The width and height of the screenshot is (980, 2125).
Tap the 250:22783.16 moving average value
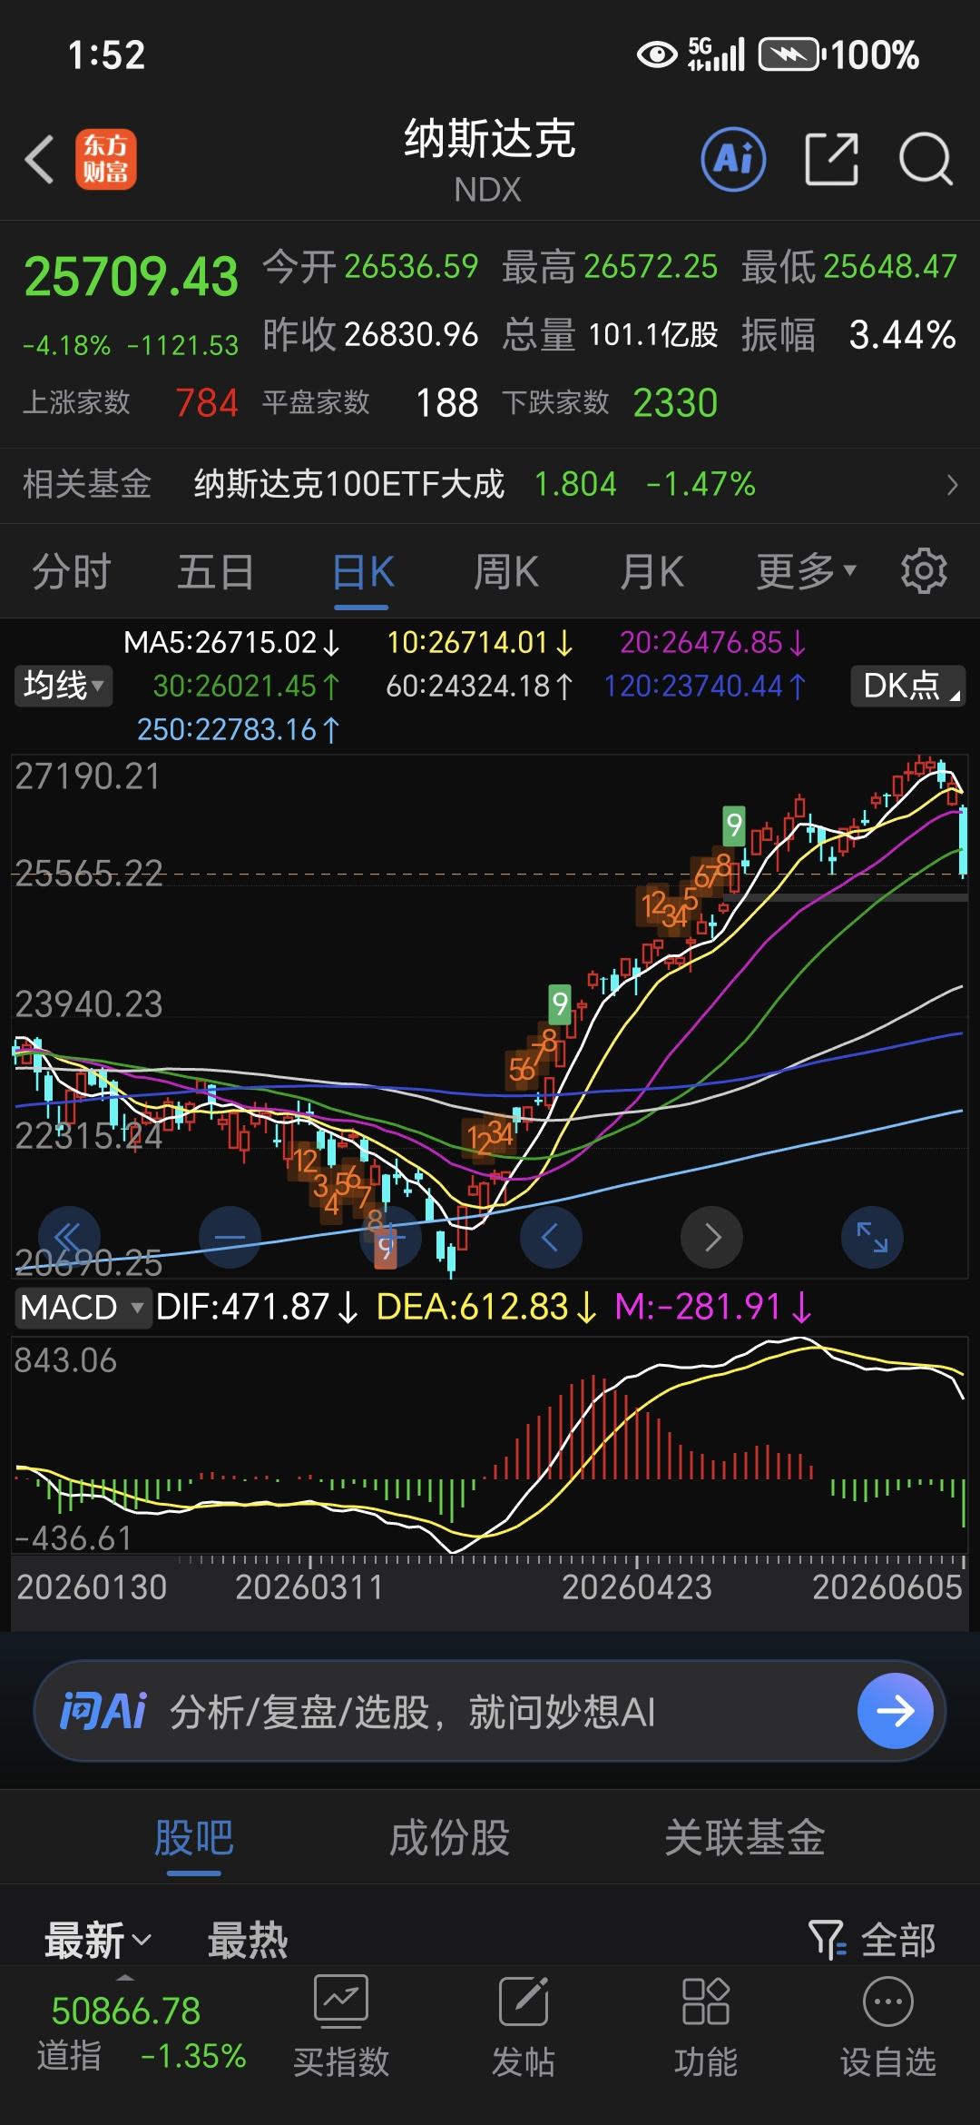click(x=239, y=729)
